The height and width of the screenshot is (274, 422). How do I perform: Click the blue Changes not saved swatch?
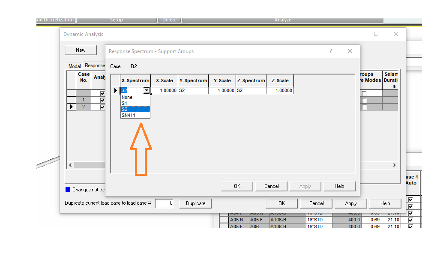pos(68,190)
